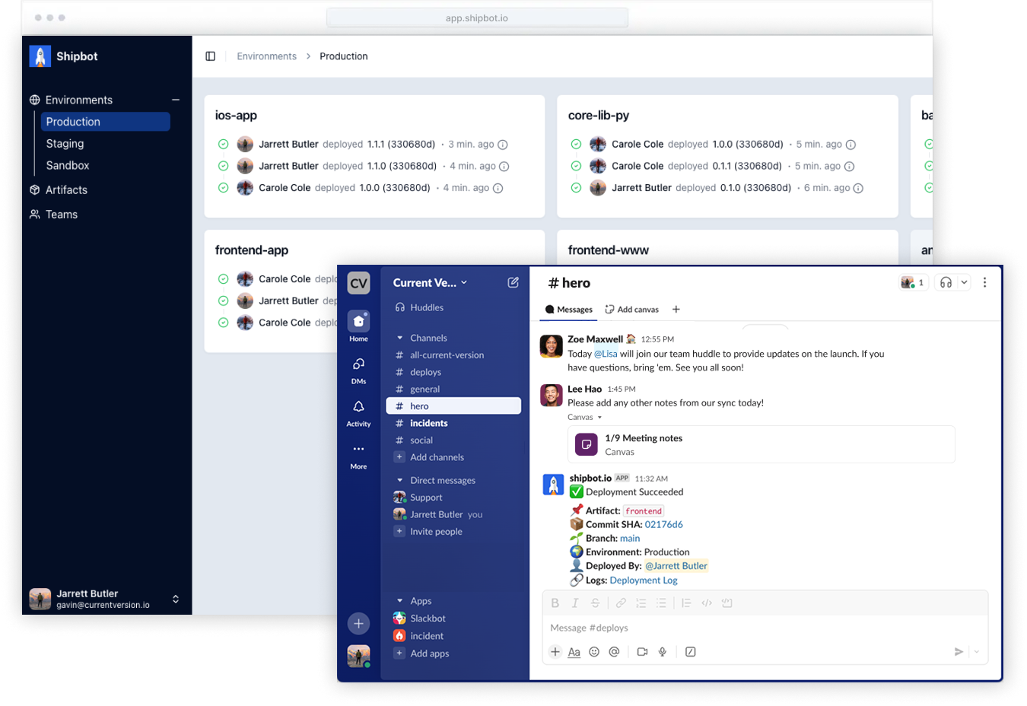
Task: Click success check icon for ios-app 1.1.1
Action: (x=223, y=144)
